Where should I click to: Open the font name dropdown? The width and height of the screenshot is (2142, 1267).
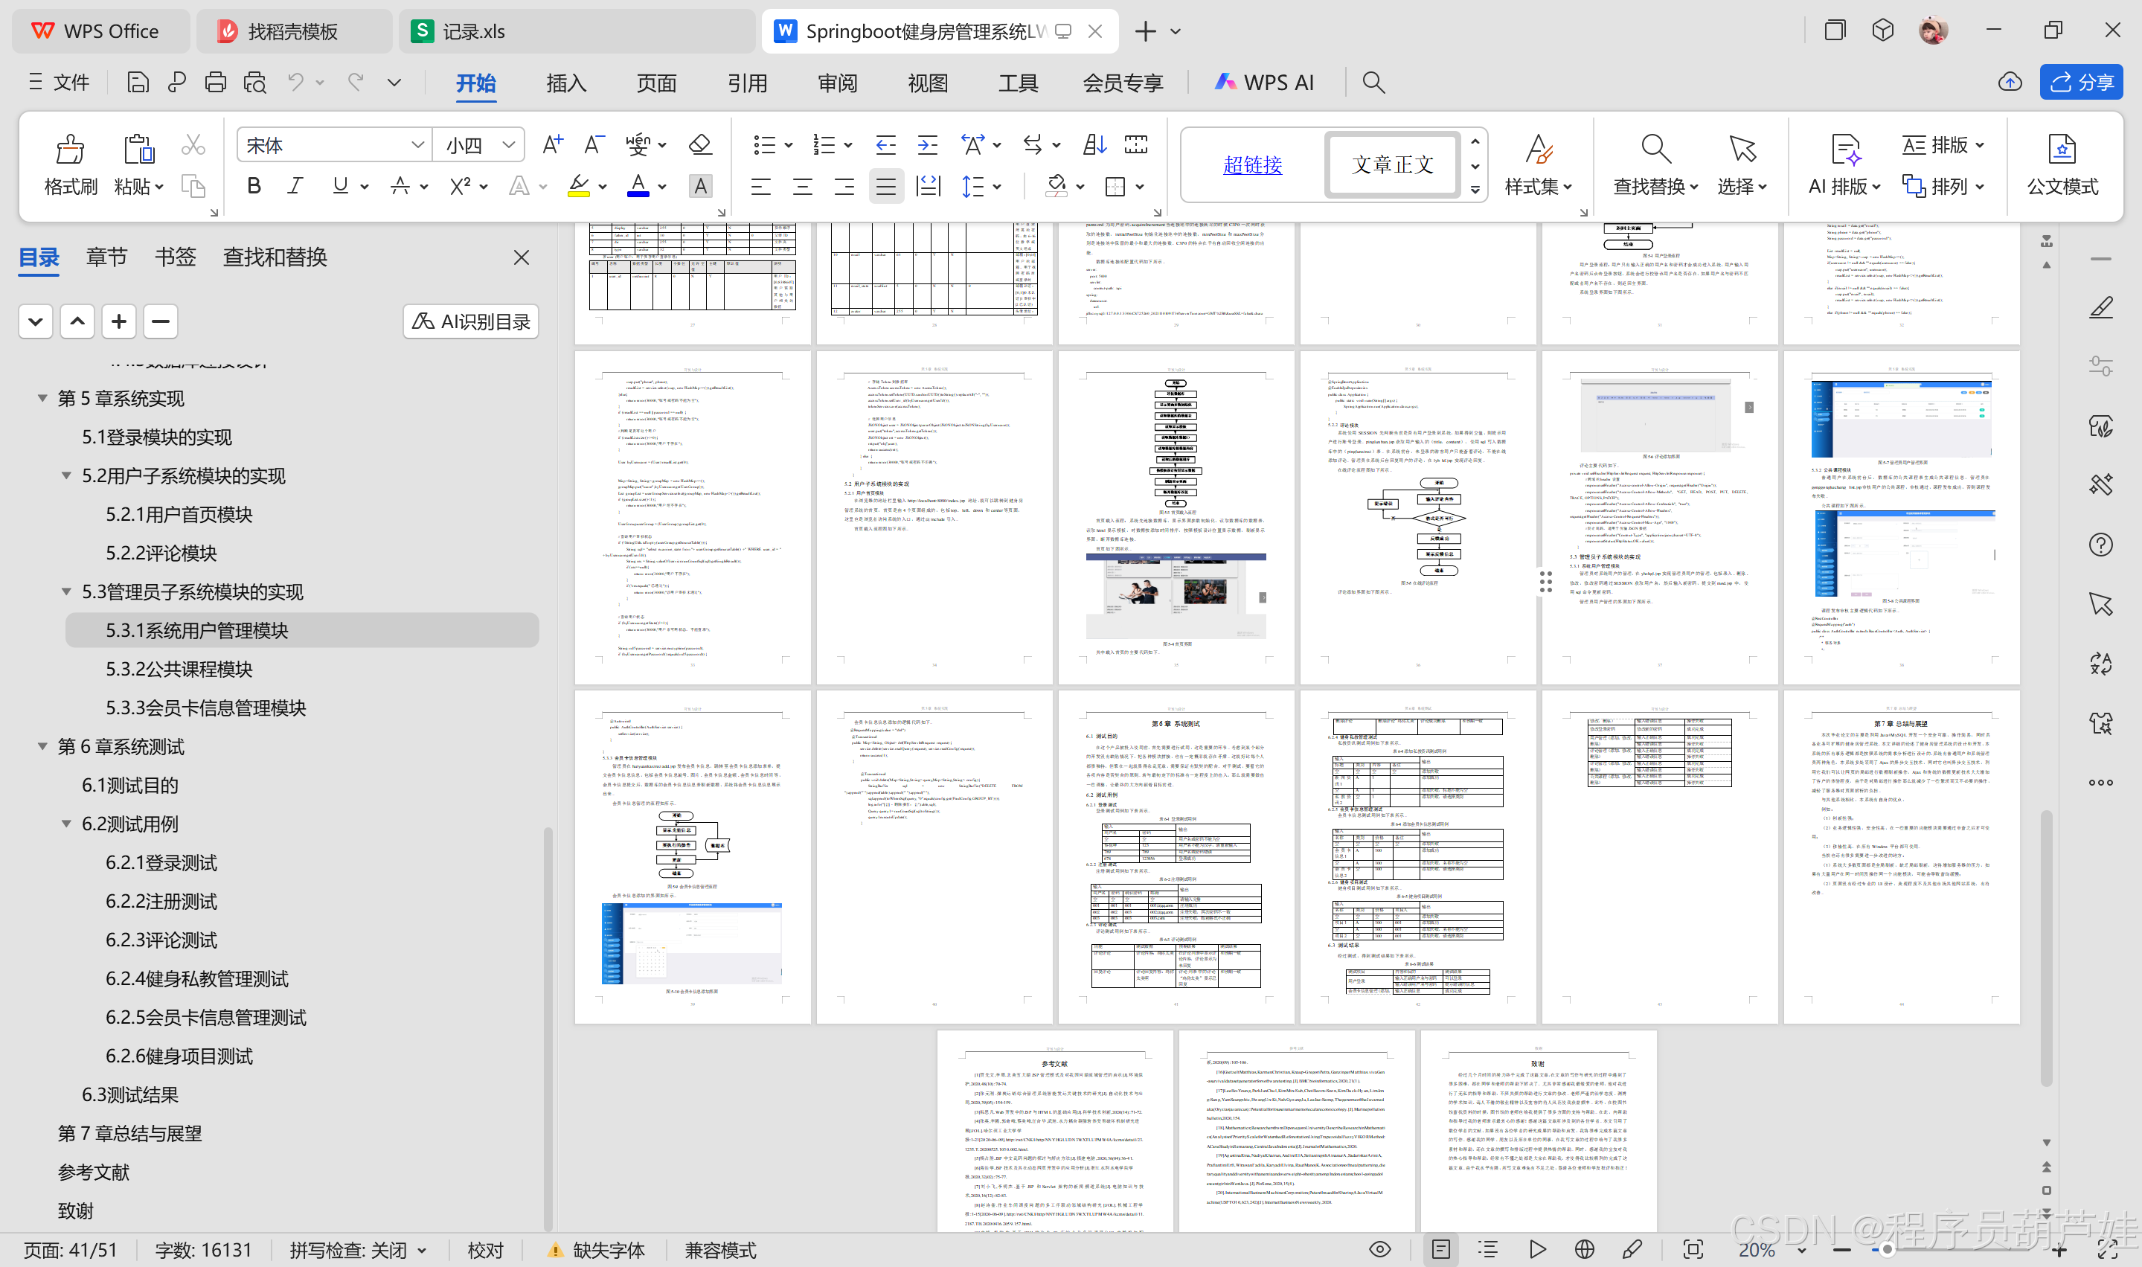coord(417,145)
